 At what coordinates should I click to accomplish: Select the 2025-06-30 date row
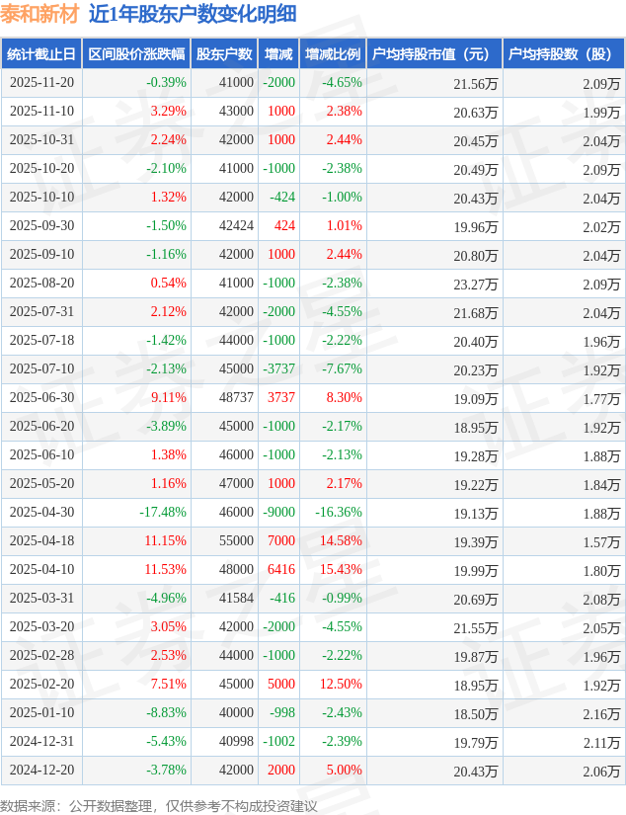pos(41,398)
